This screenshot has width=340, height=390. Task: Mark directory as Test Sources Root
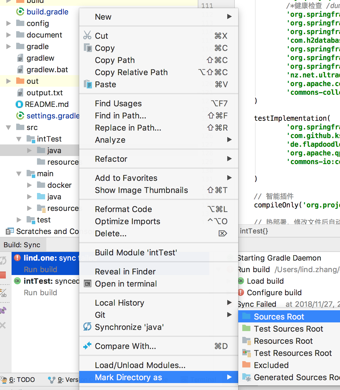click(x=289, y=329)
